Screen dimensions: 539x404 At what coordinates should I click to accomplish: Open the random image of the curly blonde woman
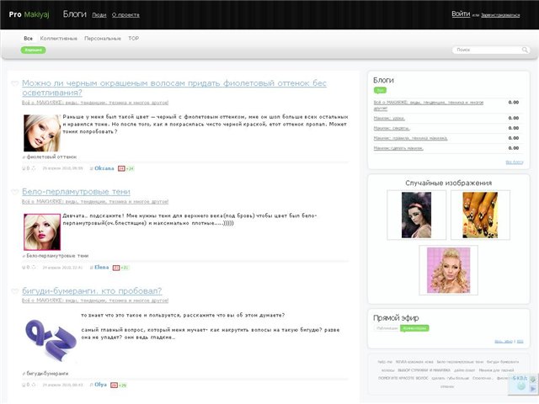(x=448, y=270)
